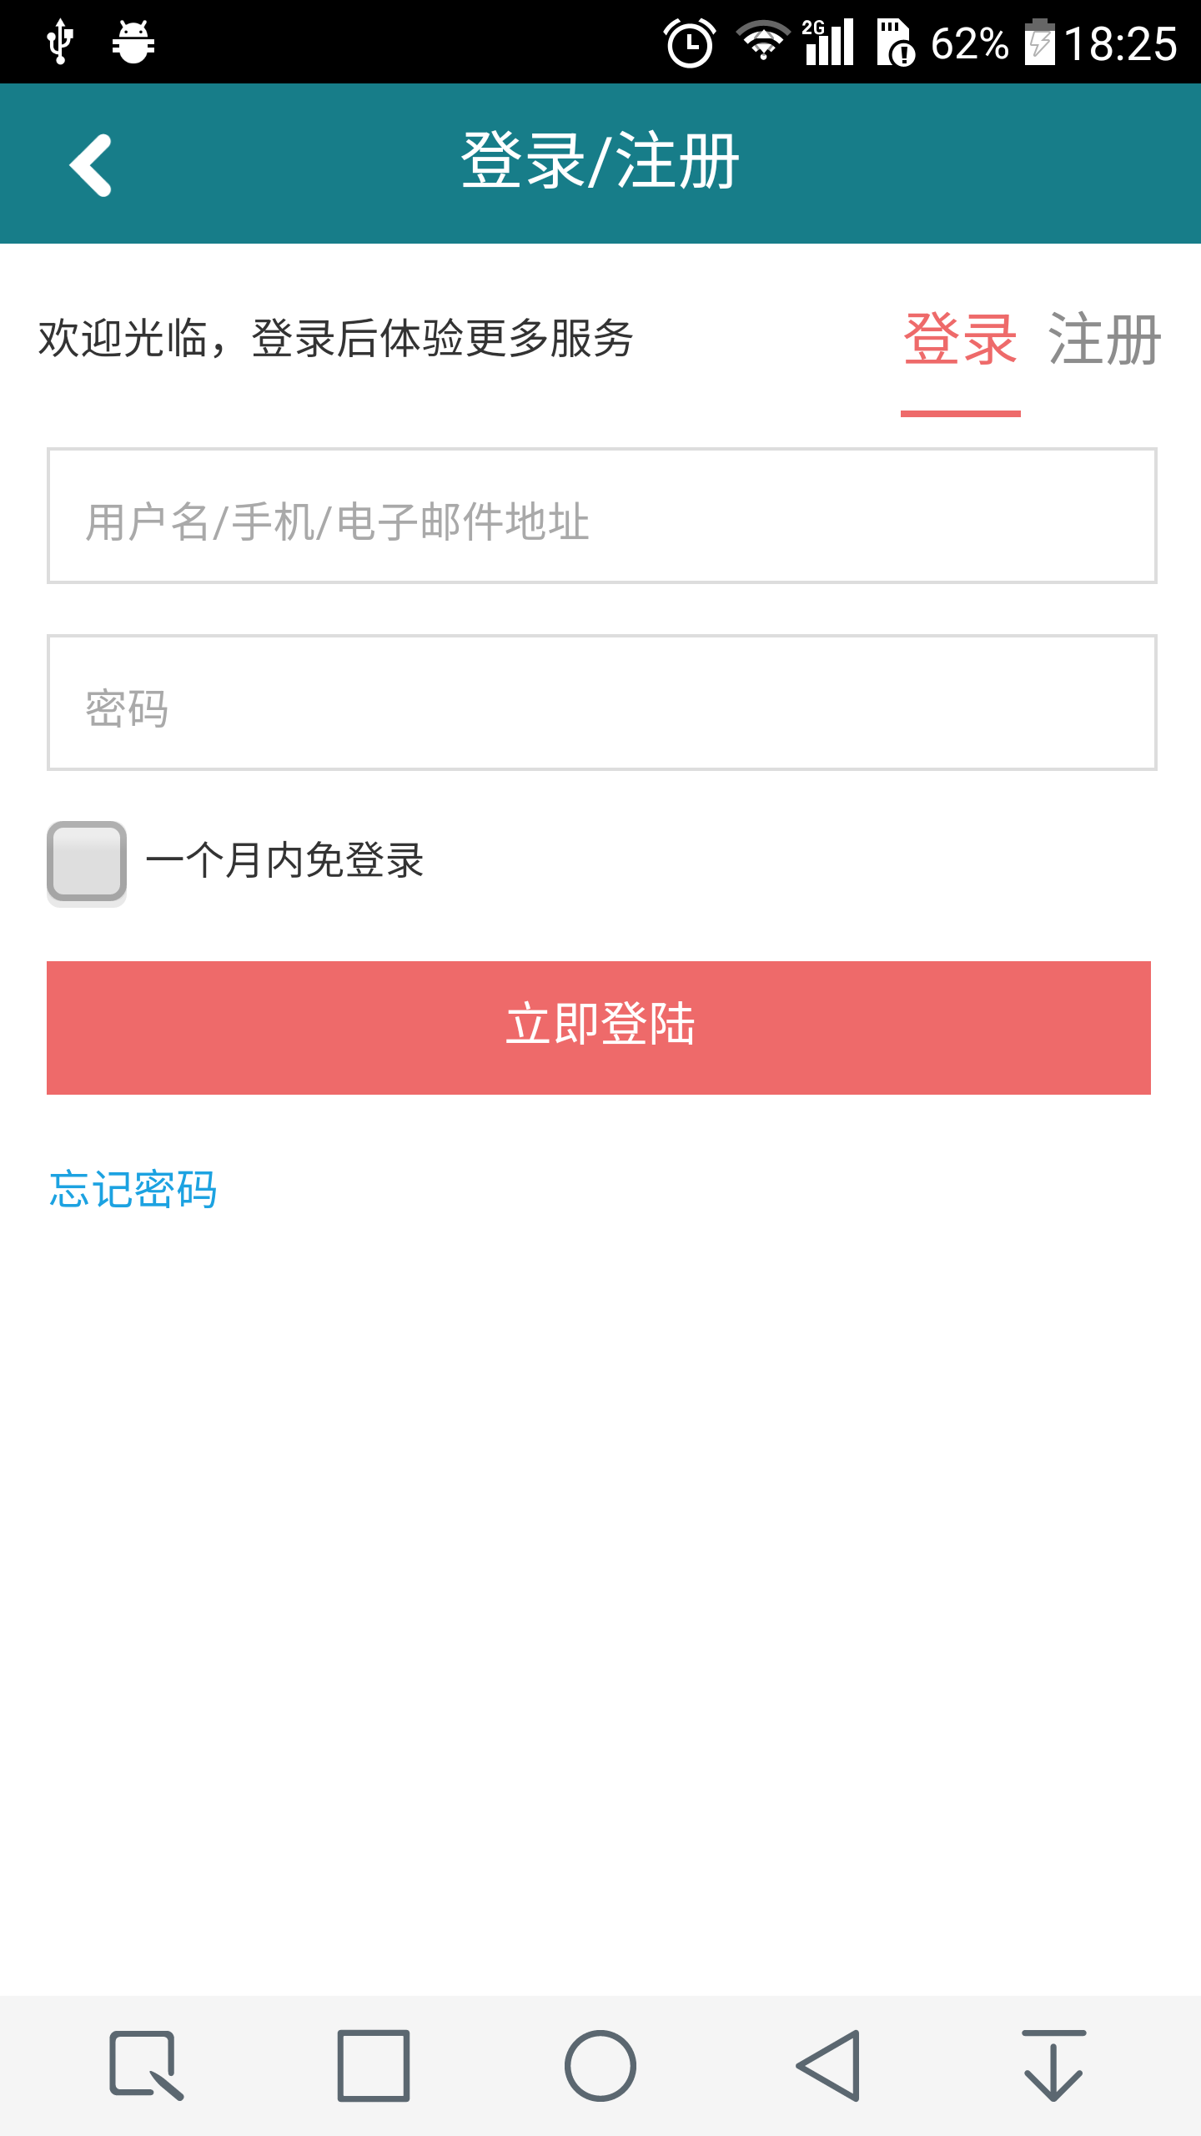Tap the Wi-Fi signal status icon
Screen dimensions: 1201x2136
tap(762, 42)
